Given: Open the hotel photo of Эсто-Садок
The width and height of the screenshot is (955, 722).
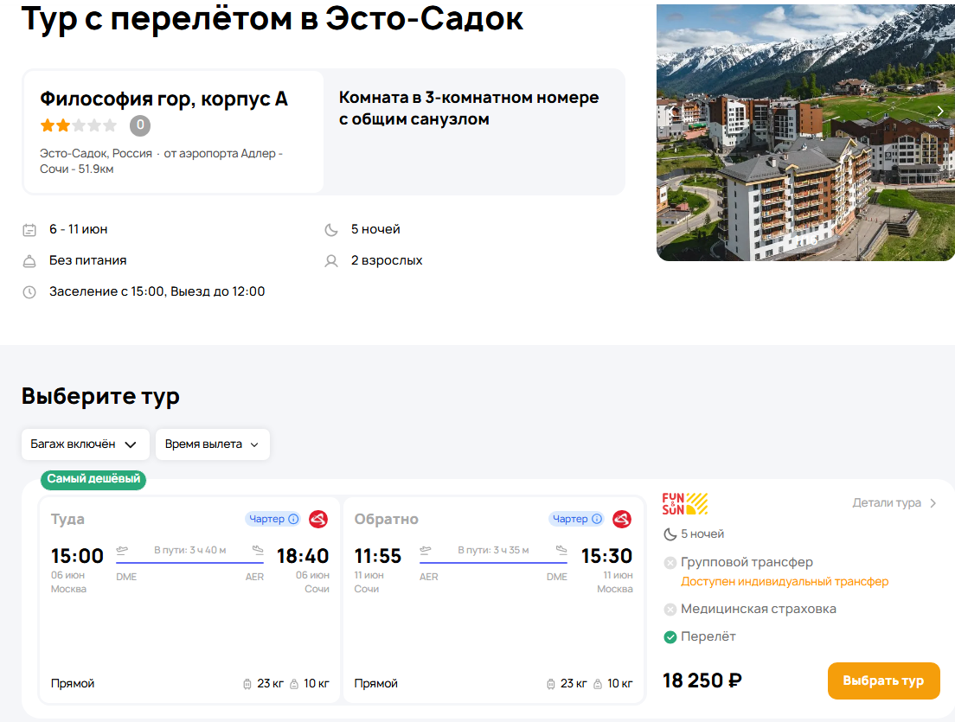Looking at the screenshot, I should click(805, 132).
